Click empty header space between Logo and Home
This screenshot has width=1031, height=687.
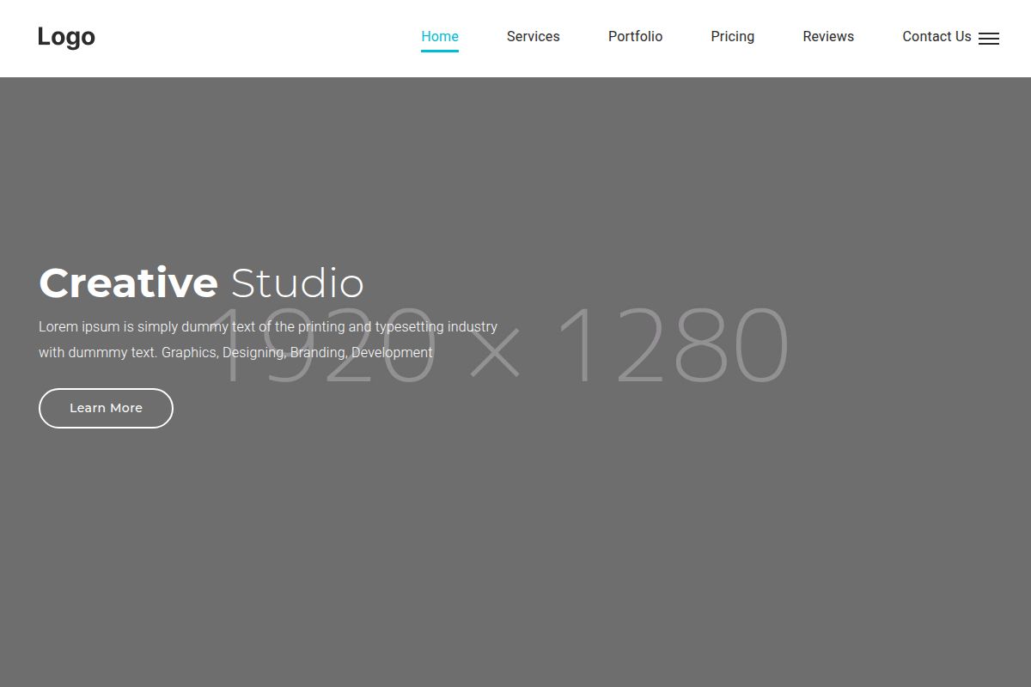(258, 39)
